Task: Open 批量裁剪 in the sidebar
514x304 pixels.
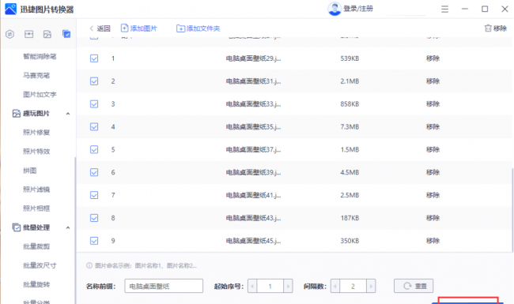Action: pos(36,246)
